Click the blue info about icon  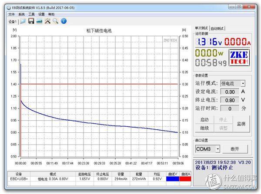point(64,21)
